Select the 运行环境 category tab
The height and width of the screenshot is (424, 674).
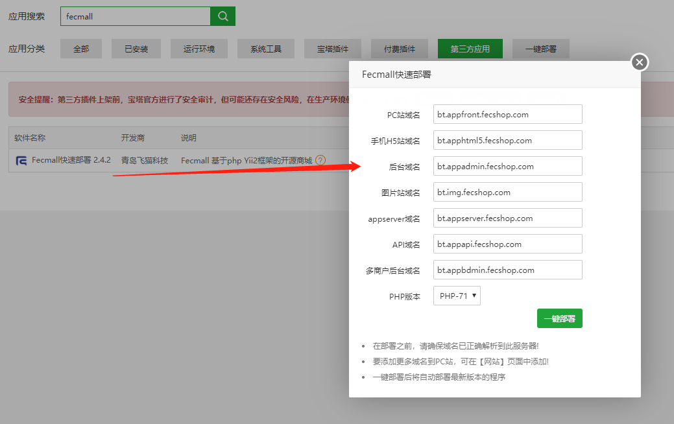[199, 49]
